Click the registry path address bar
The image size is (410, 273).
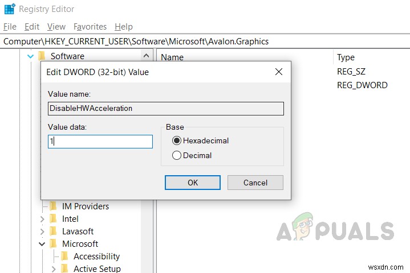point(205,42)
